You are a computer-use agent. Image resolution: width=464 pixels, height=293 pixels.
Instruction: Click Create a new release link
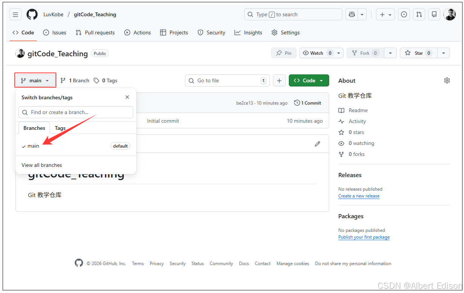[359, 196]
